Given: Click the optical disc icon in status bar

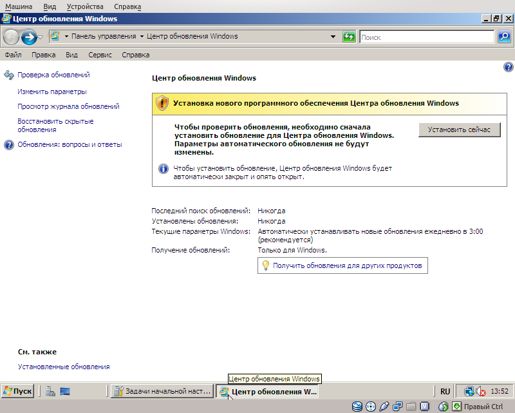Looking at the screenshot, I should click(x=371, y=407).
